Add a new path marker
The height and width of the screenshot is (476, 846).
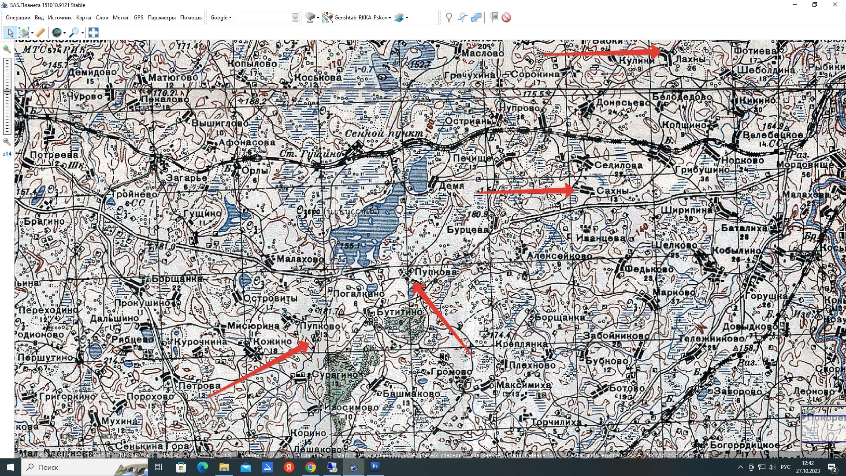click(x=462, y=18)
